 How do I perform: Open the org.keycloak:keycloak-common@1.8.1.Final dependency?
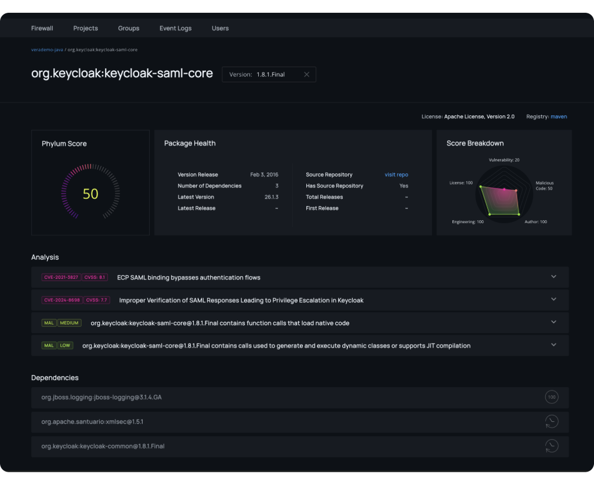[x=300, y=446]
